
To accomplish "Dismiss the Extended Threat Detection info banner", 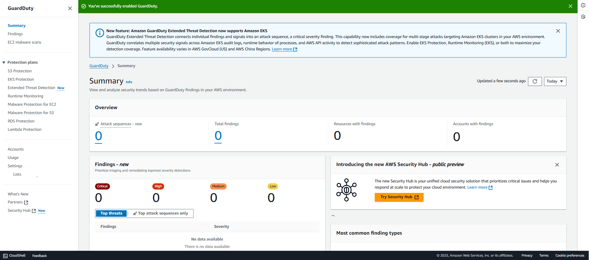I will [558, 31].
